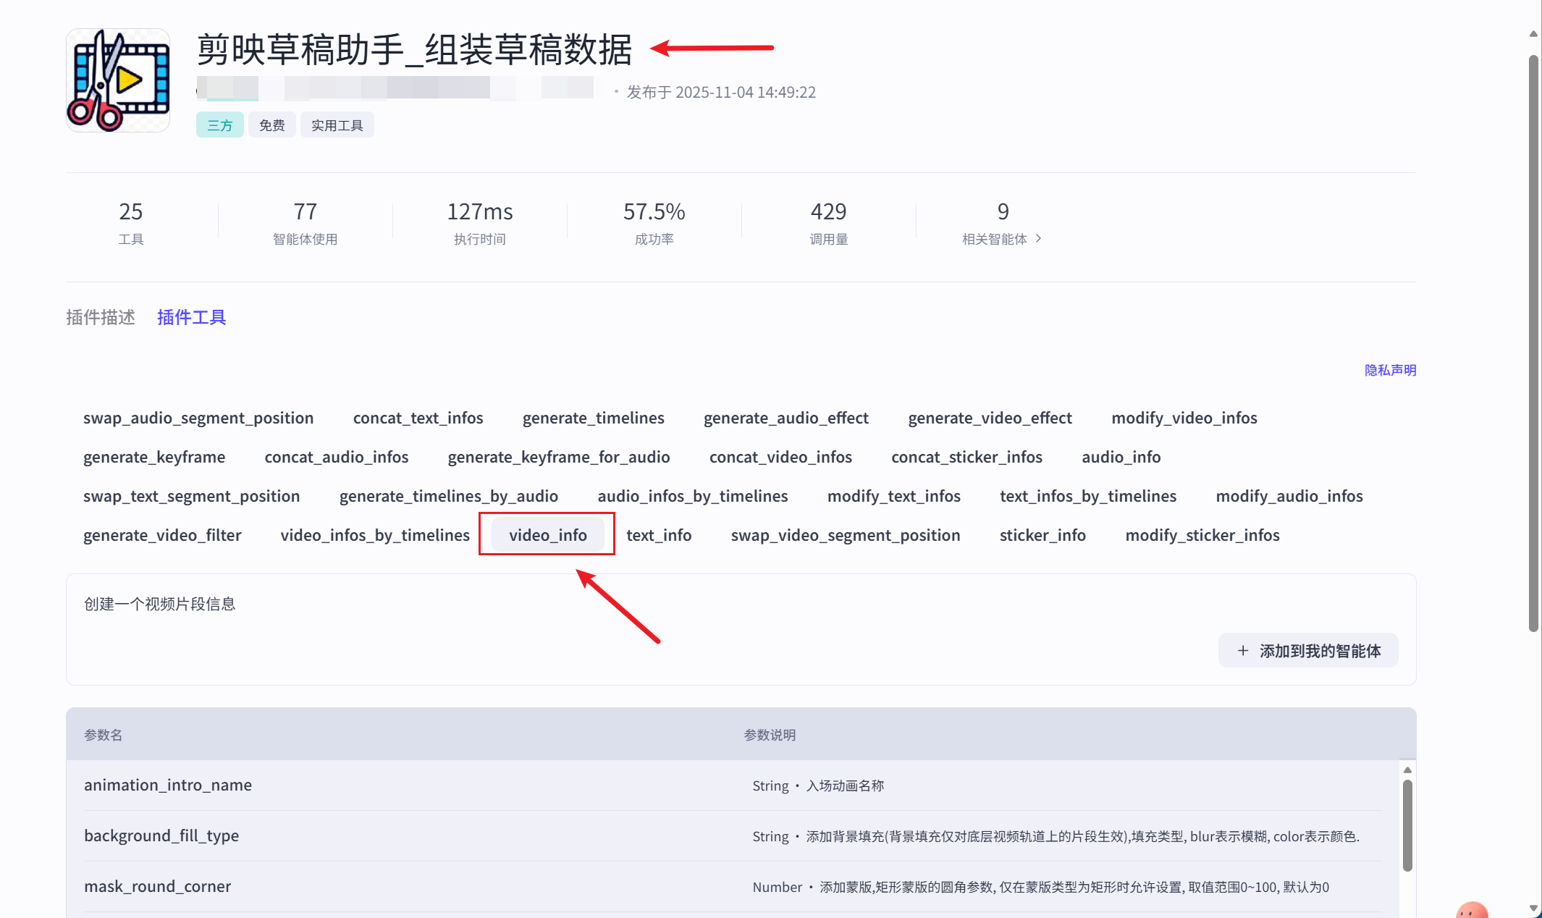Click the page scrollbar up arrow
The image size is (1542, 918).
pos(1533,34)
